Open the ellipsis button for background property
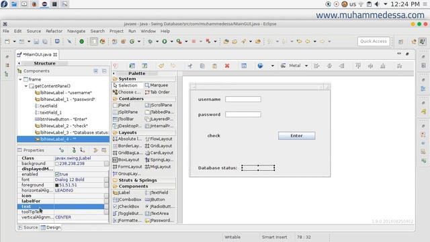This screenshot has height=242, width=430. click(106, 164)
